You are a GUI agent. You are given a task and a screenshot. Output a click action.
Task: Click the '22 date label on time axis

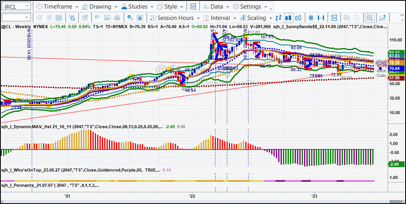[192, 196]
